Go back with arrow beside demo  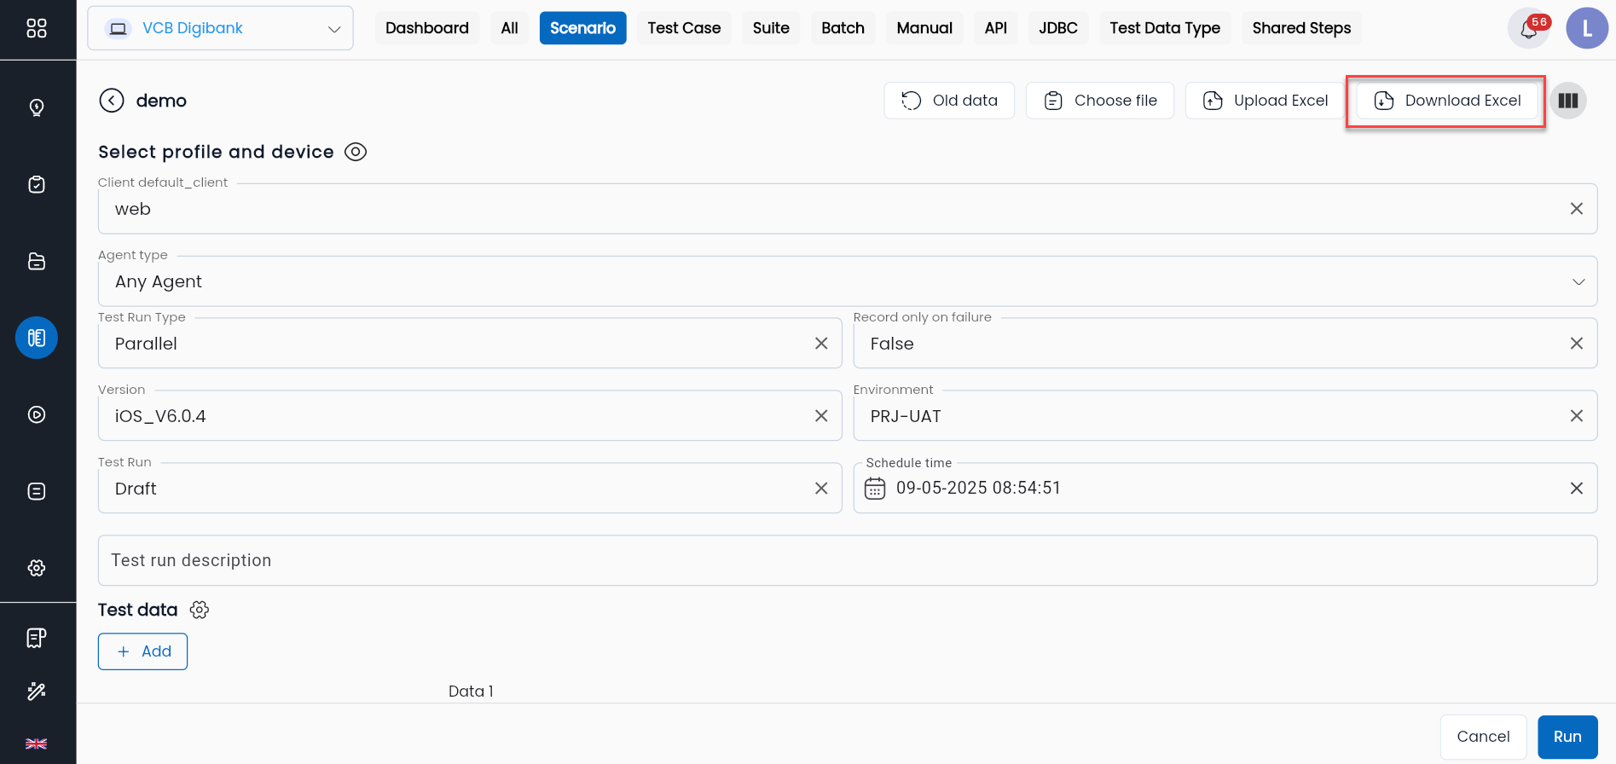(x=112, y=101)
